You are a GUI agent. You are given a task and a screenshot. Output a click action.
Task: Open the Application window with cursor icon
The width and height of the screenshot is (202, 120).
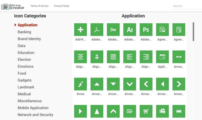pos(162,57)
